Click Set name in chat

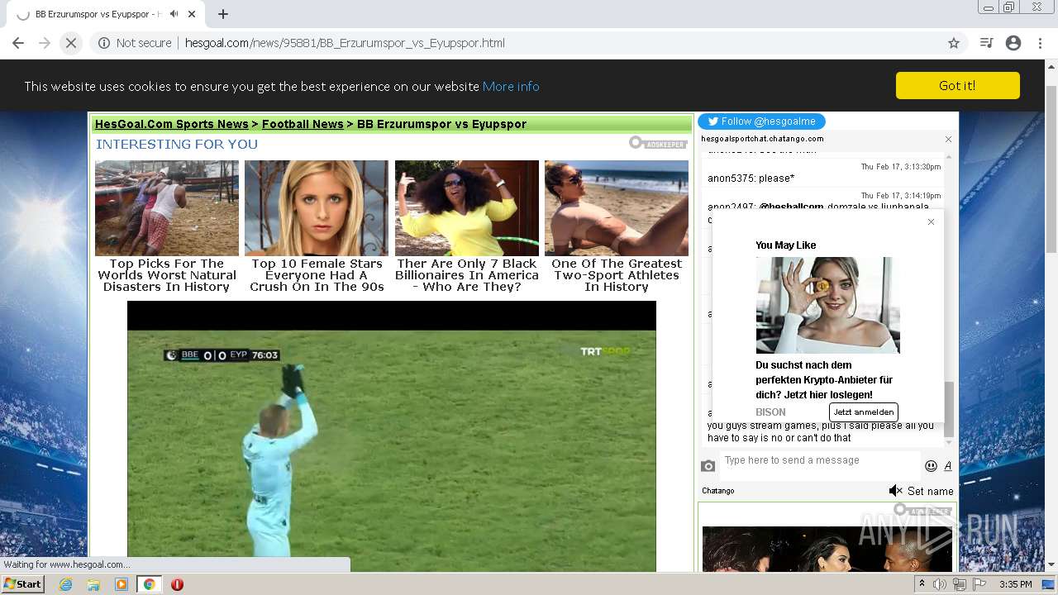(x=931, y=491)
